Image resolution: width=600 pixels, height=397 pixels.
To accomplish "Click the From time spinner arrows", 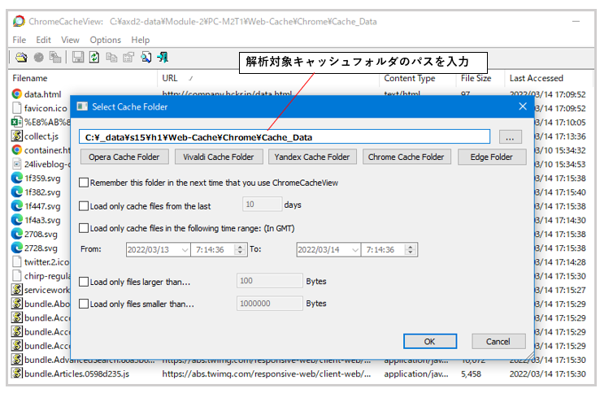I will (x=240, y=250).
